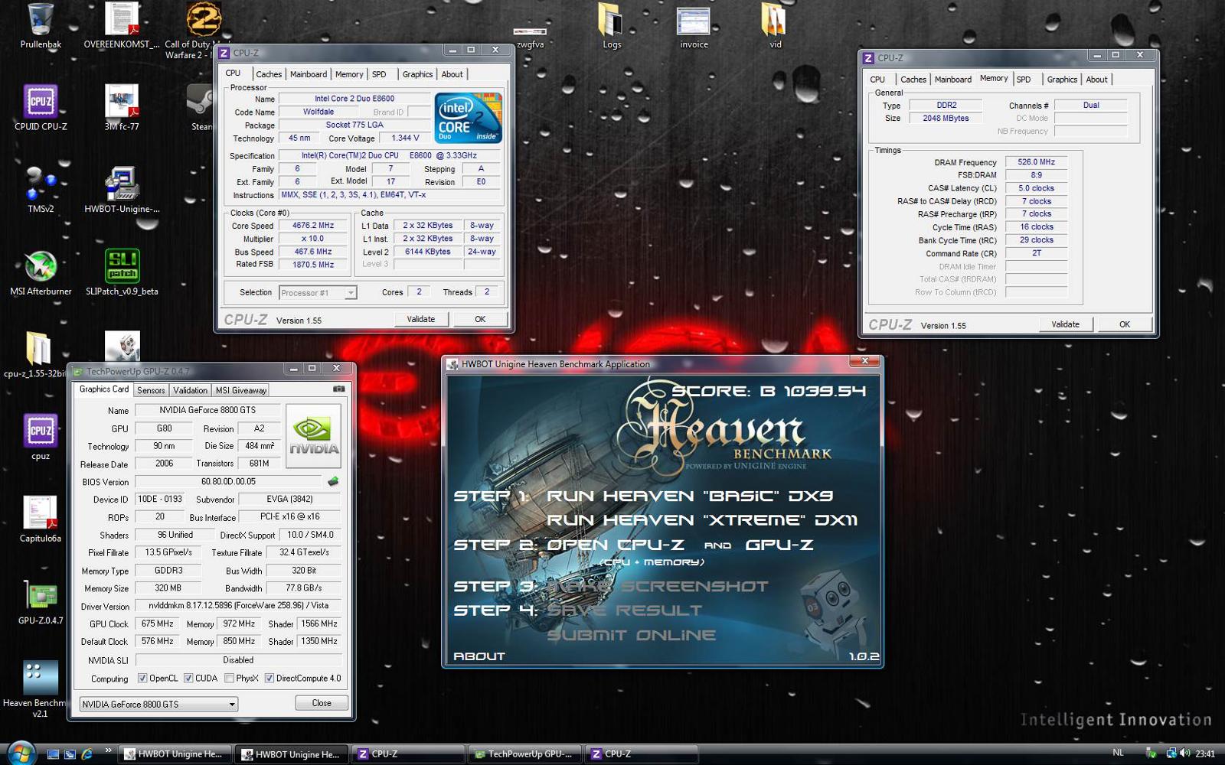This screenshot has height=765, width=1225.
Task: Open Graphics tab in right CPU-Z window
Action: pyautogui.click(x=1062, y=80)
